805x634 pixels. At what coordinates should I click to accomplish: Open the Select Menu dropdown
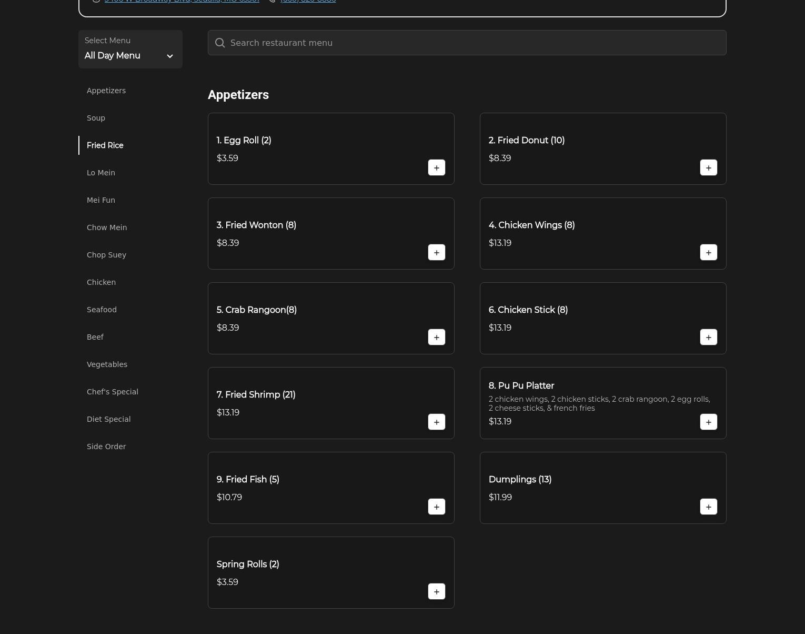[x=130, y=49]
